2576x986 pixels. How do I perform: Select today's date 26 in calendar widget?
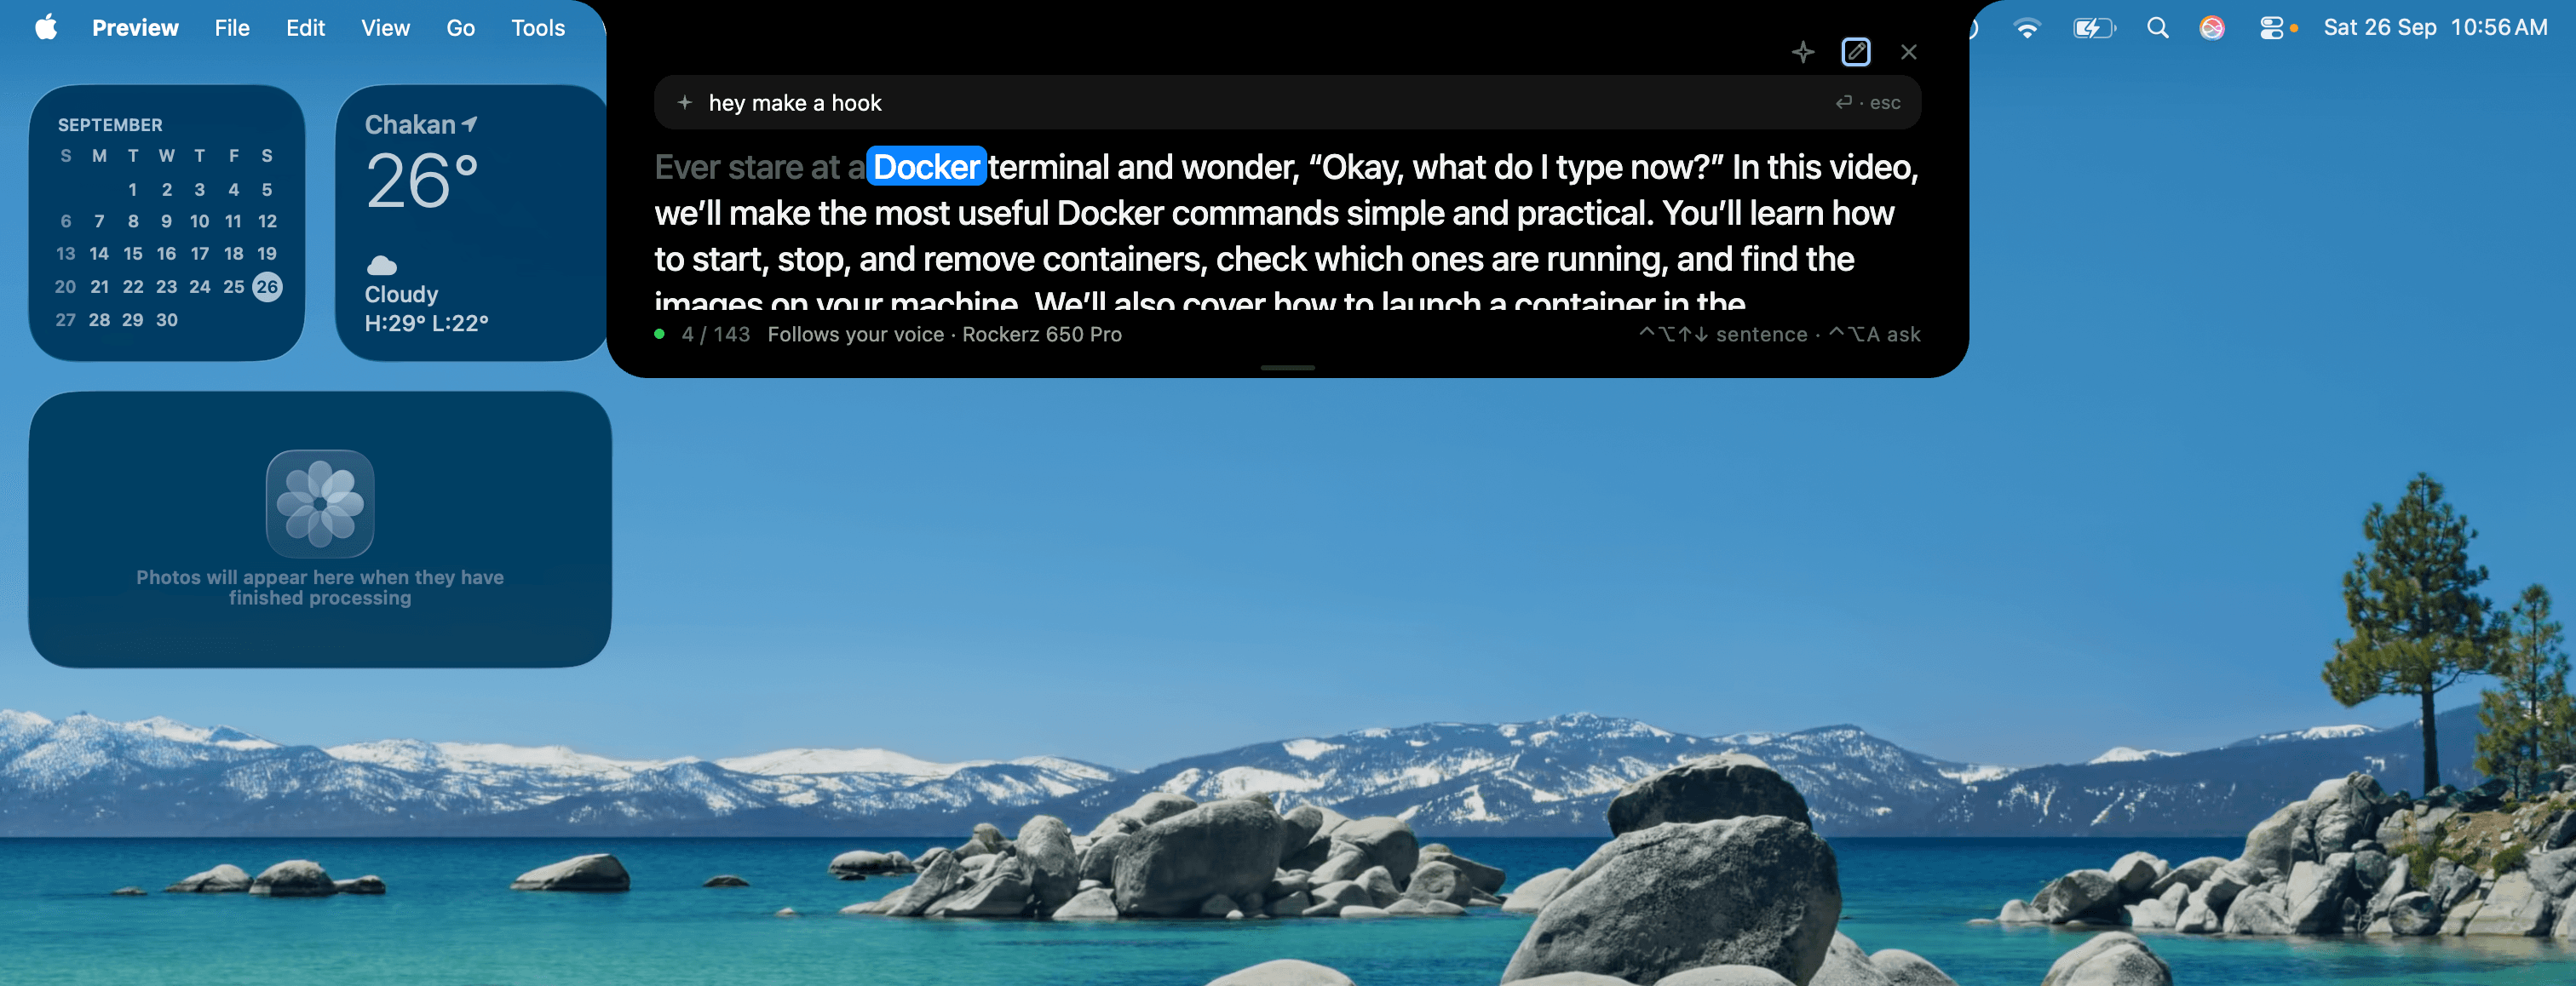coord(267,287)
